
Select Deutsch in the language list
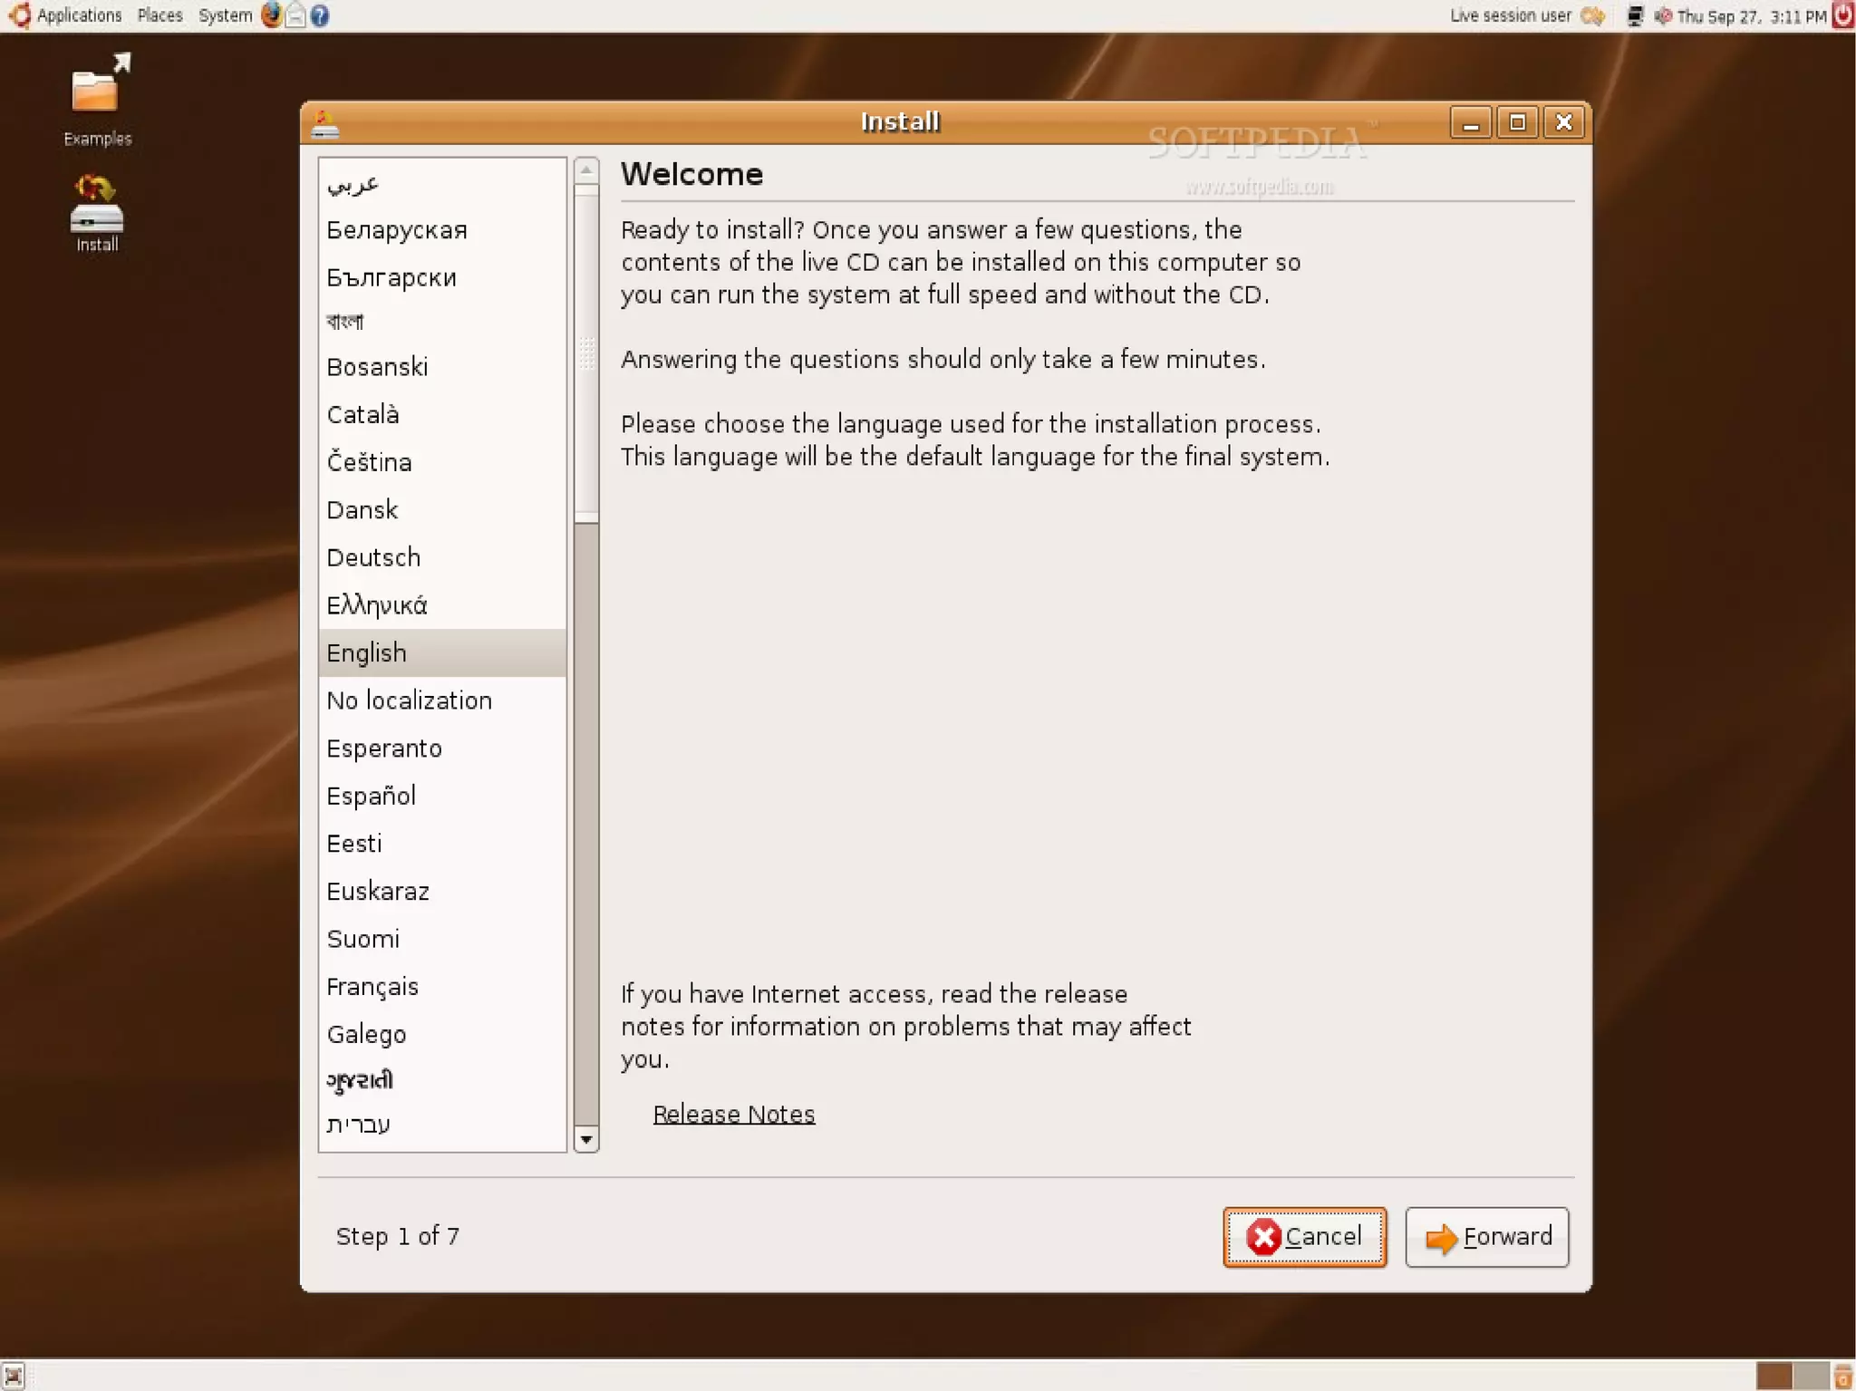pos(373,557)
